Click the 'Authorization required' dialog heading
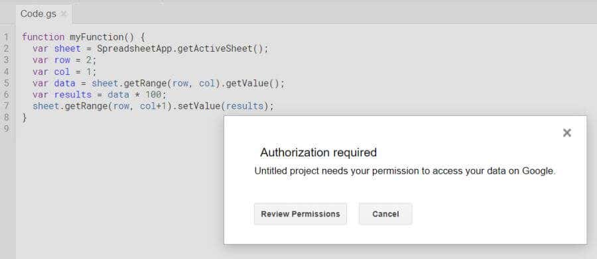This screenshot has width=597, height=259. (x=318, y=152)
